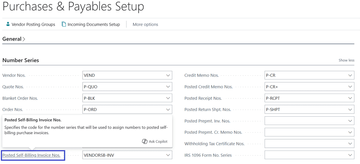Open Vendor Posting Groups action

(33, 24)
